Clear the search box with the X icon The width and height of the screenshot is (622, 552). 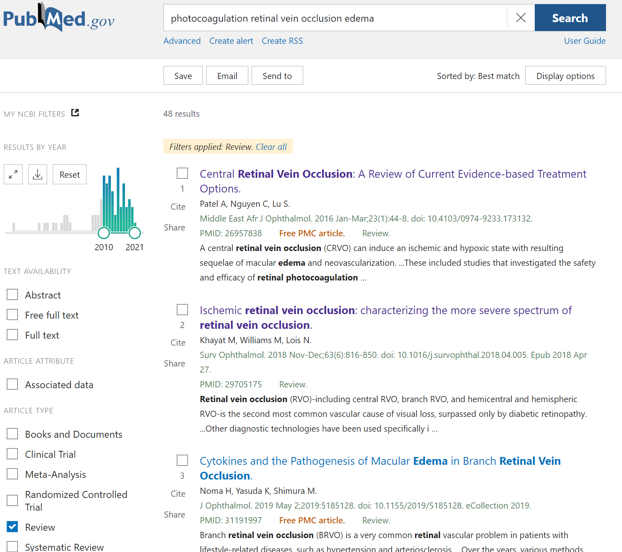(520, 18)
